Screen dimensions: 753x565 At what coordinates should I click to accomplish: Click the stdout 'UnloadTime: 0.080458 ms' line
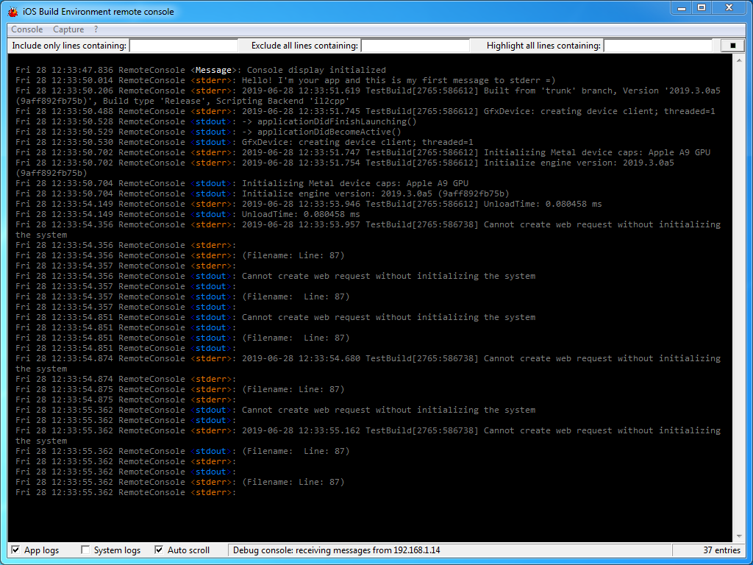[188, 214]
